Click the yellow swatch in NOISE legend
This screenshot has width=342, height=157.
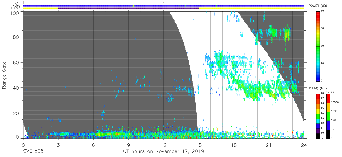pos(328,107)
